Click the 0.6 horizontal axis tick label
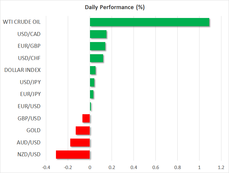229x173 pixels. click(x=155, y=167)
